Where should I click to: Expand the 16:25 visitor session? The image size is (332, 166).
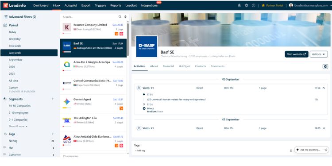(x=324, y=128)
